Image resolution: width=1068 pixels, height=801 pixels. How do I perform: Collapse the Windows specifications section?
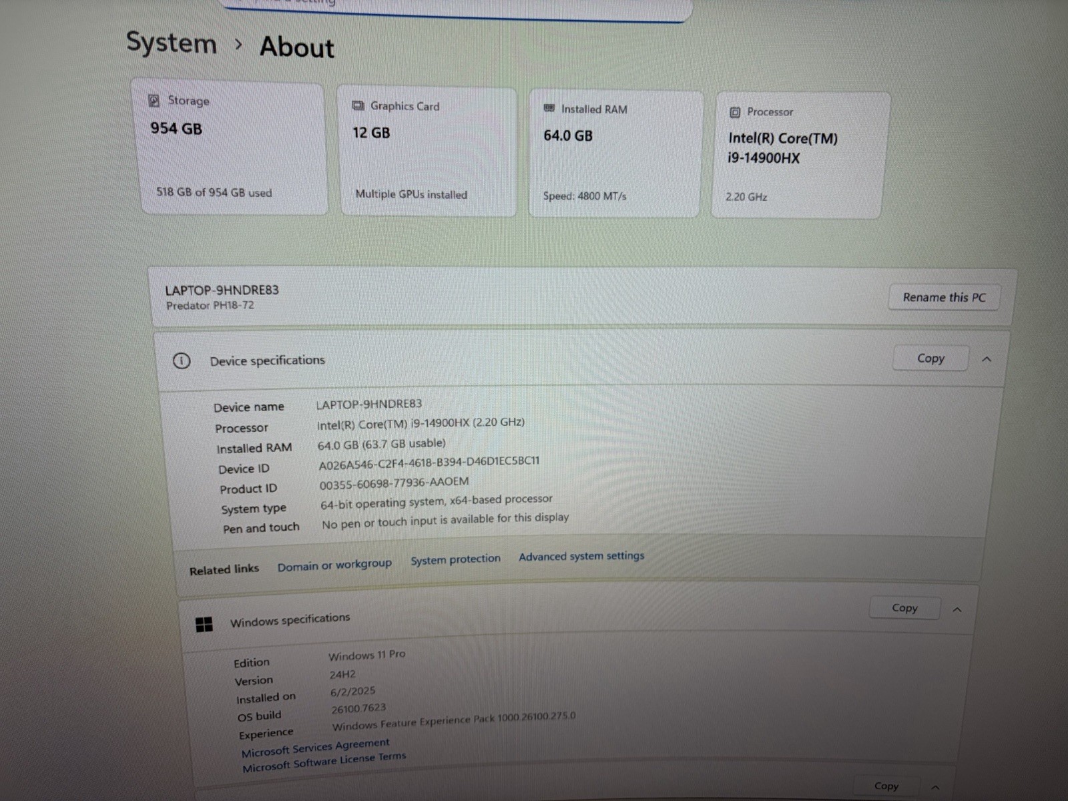pos(957,609)
